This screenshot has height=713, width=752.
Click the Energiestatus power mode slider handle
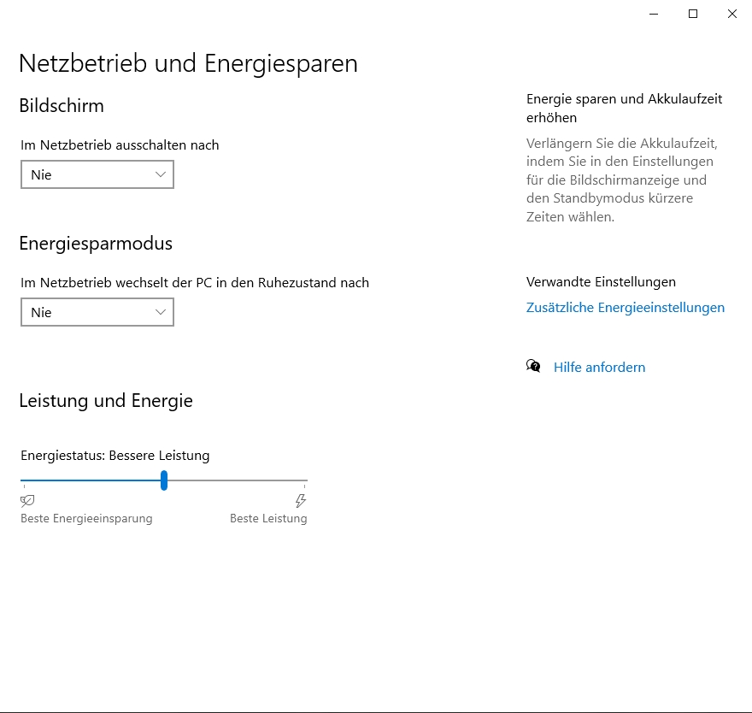[x=164, y=480]
